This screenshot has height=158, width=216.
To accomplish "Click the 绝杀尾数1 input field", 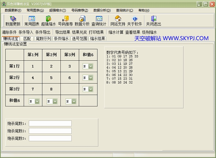I will [x=50, y=124].
